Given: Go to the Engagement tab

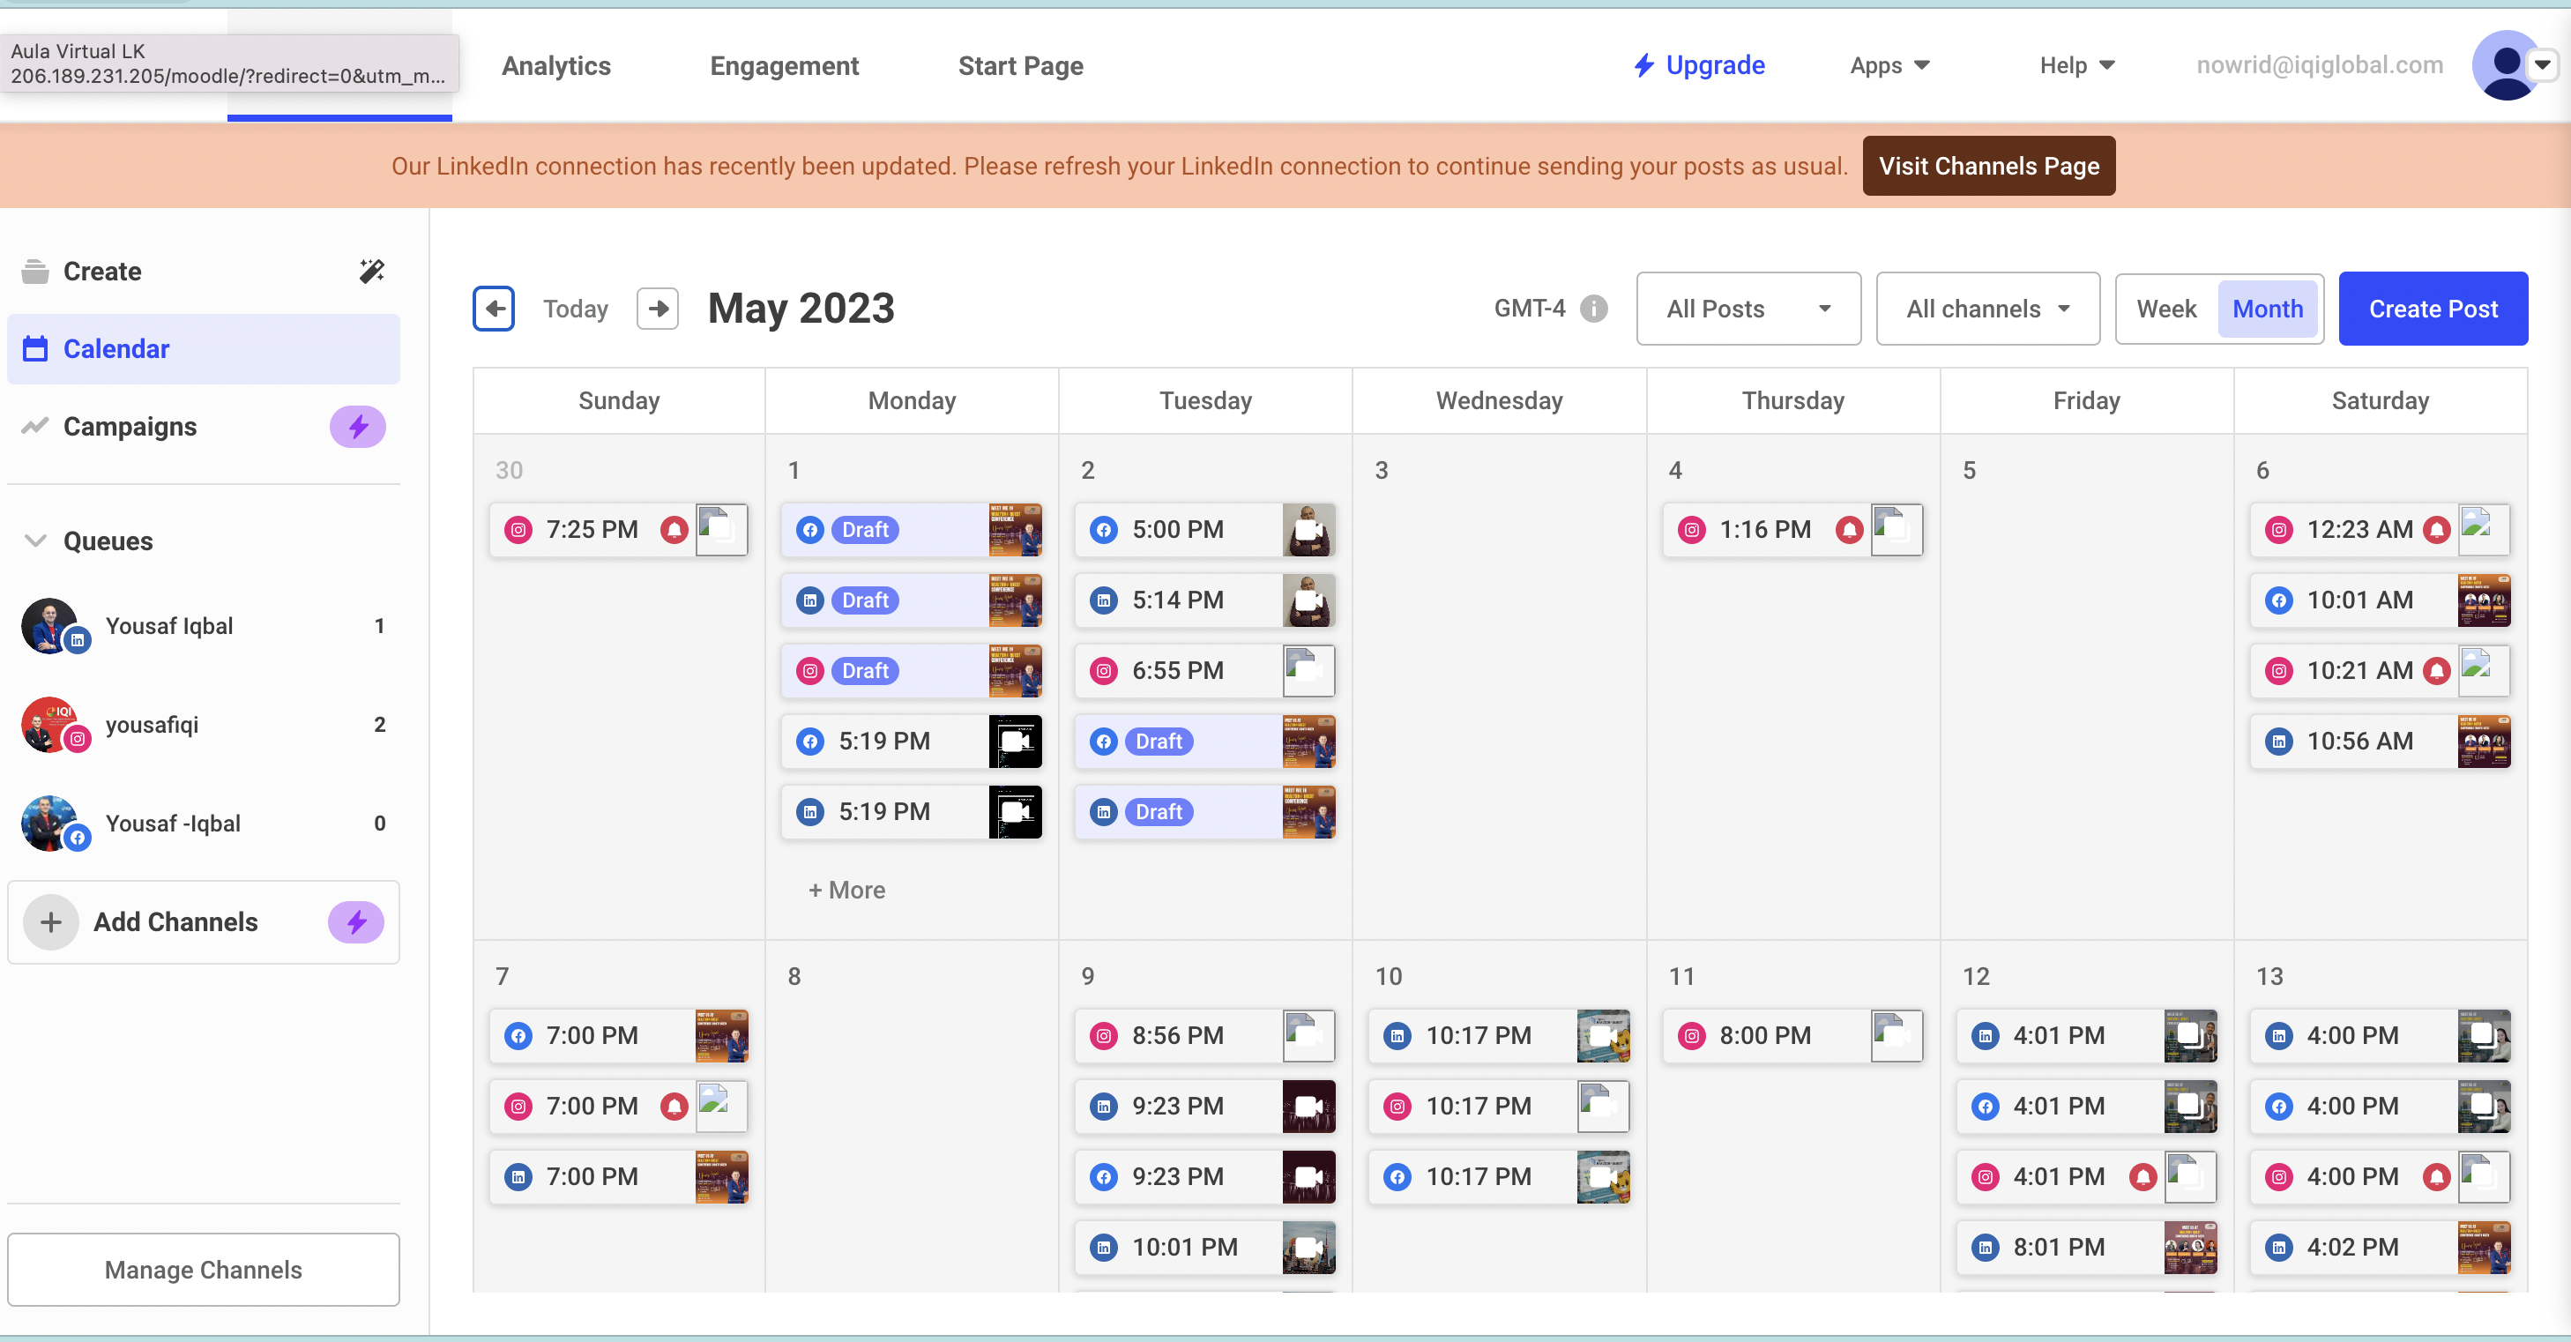Looking at the screenshot, I should 784,66.
